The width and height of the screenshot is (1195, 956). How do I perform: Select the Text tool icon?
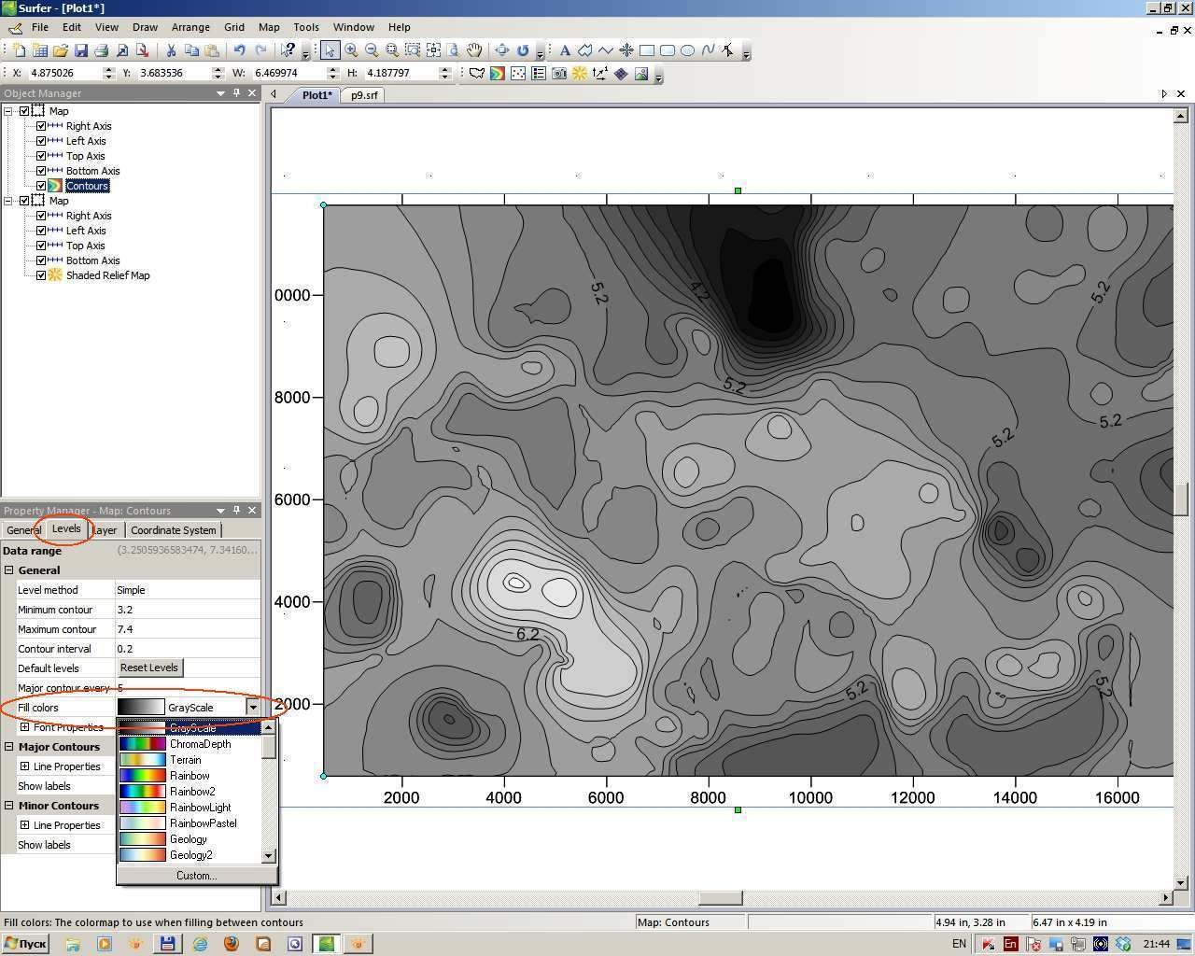coord(565,50)
